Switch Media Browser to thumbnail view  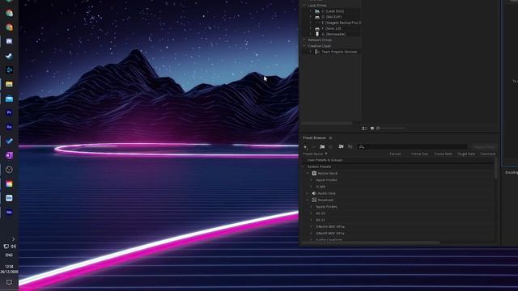(372, 129)
